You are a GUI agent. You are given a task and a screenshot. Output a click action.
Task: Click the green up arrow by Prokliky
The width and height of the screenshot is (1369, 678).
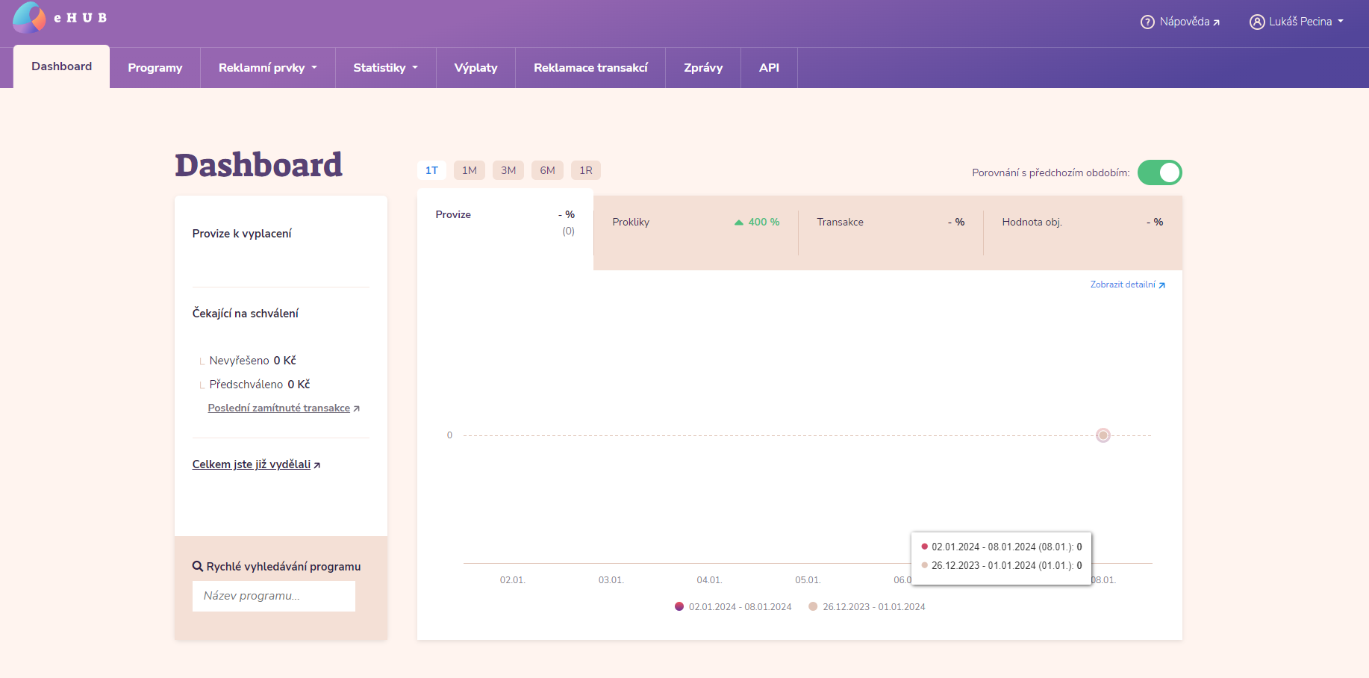739,223
